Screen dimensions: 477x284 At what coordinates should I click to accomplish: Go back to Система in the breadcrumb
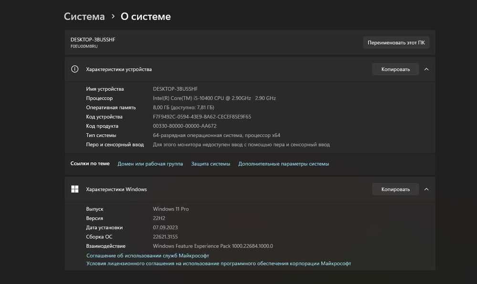tap(84, 16)
